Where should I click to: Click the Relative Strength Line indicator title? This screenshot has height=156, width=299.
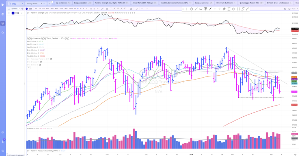coord(37,13)
